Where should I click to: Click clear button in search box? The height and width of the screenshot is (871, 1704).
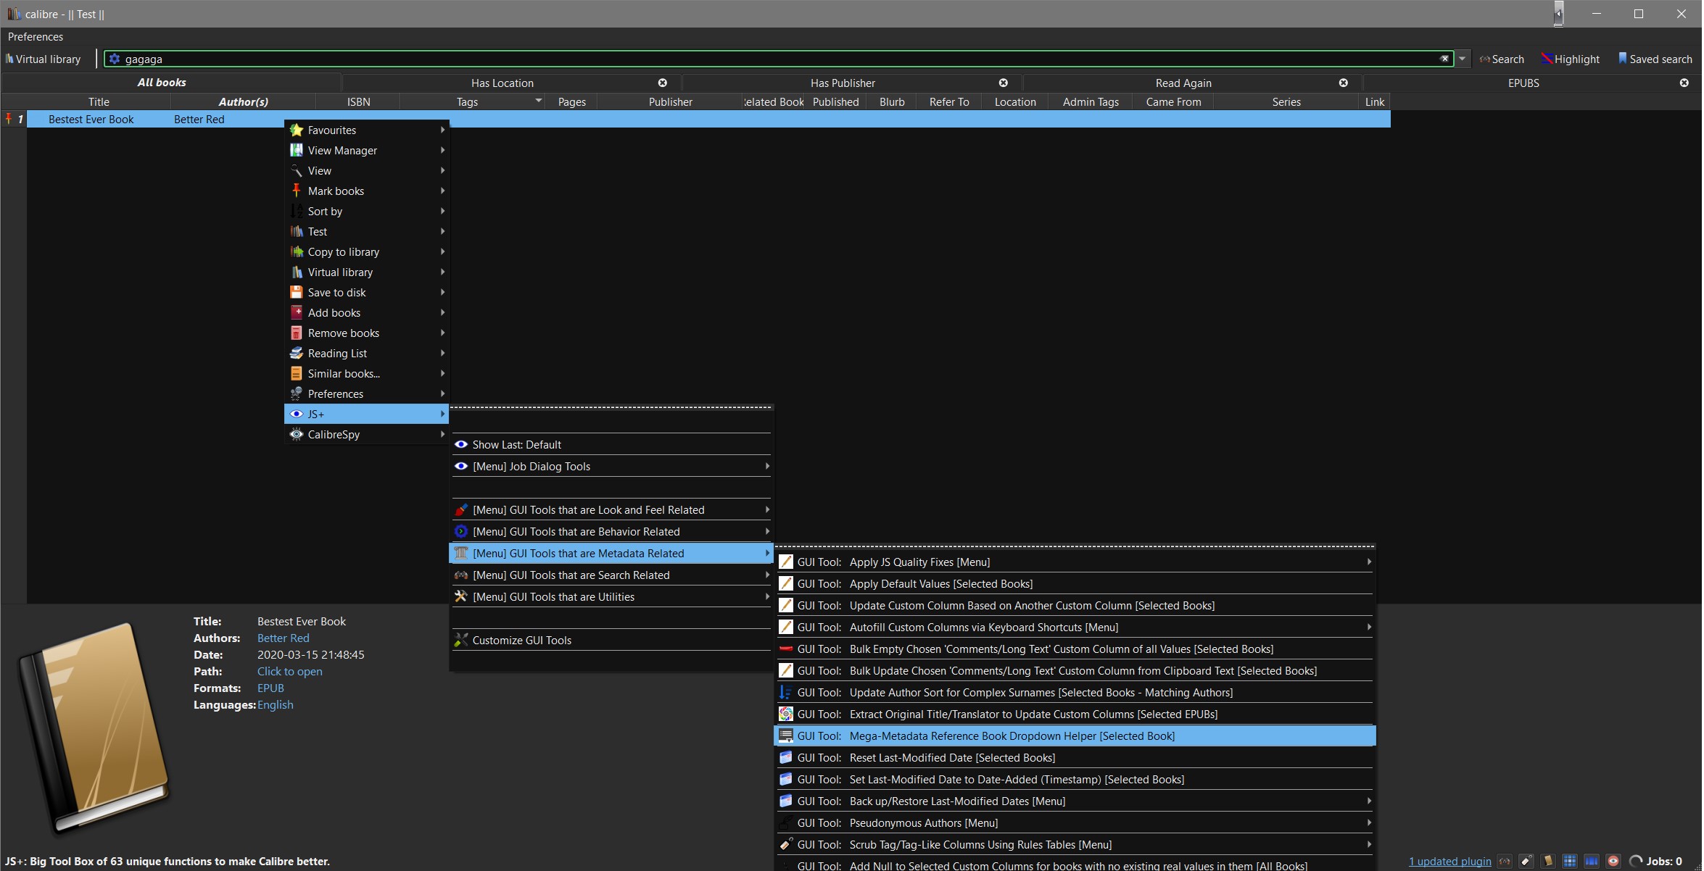pos(1444,59)
